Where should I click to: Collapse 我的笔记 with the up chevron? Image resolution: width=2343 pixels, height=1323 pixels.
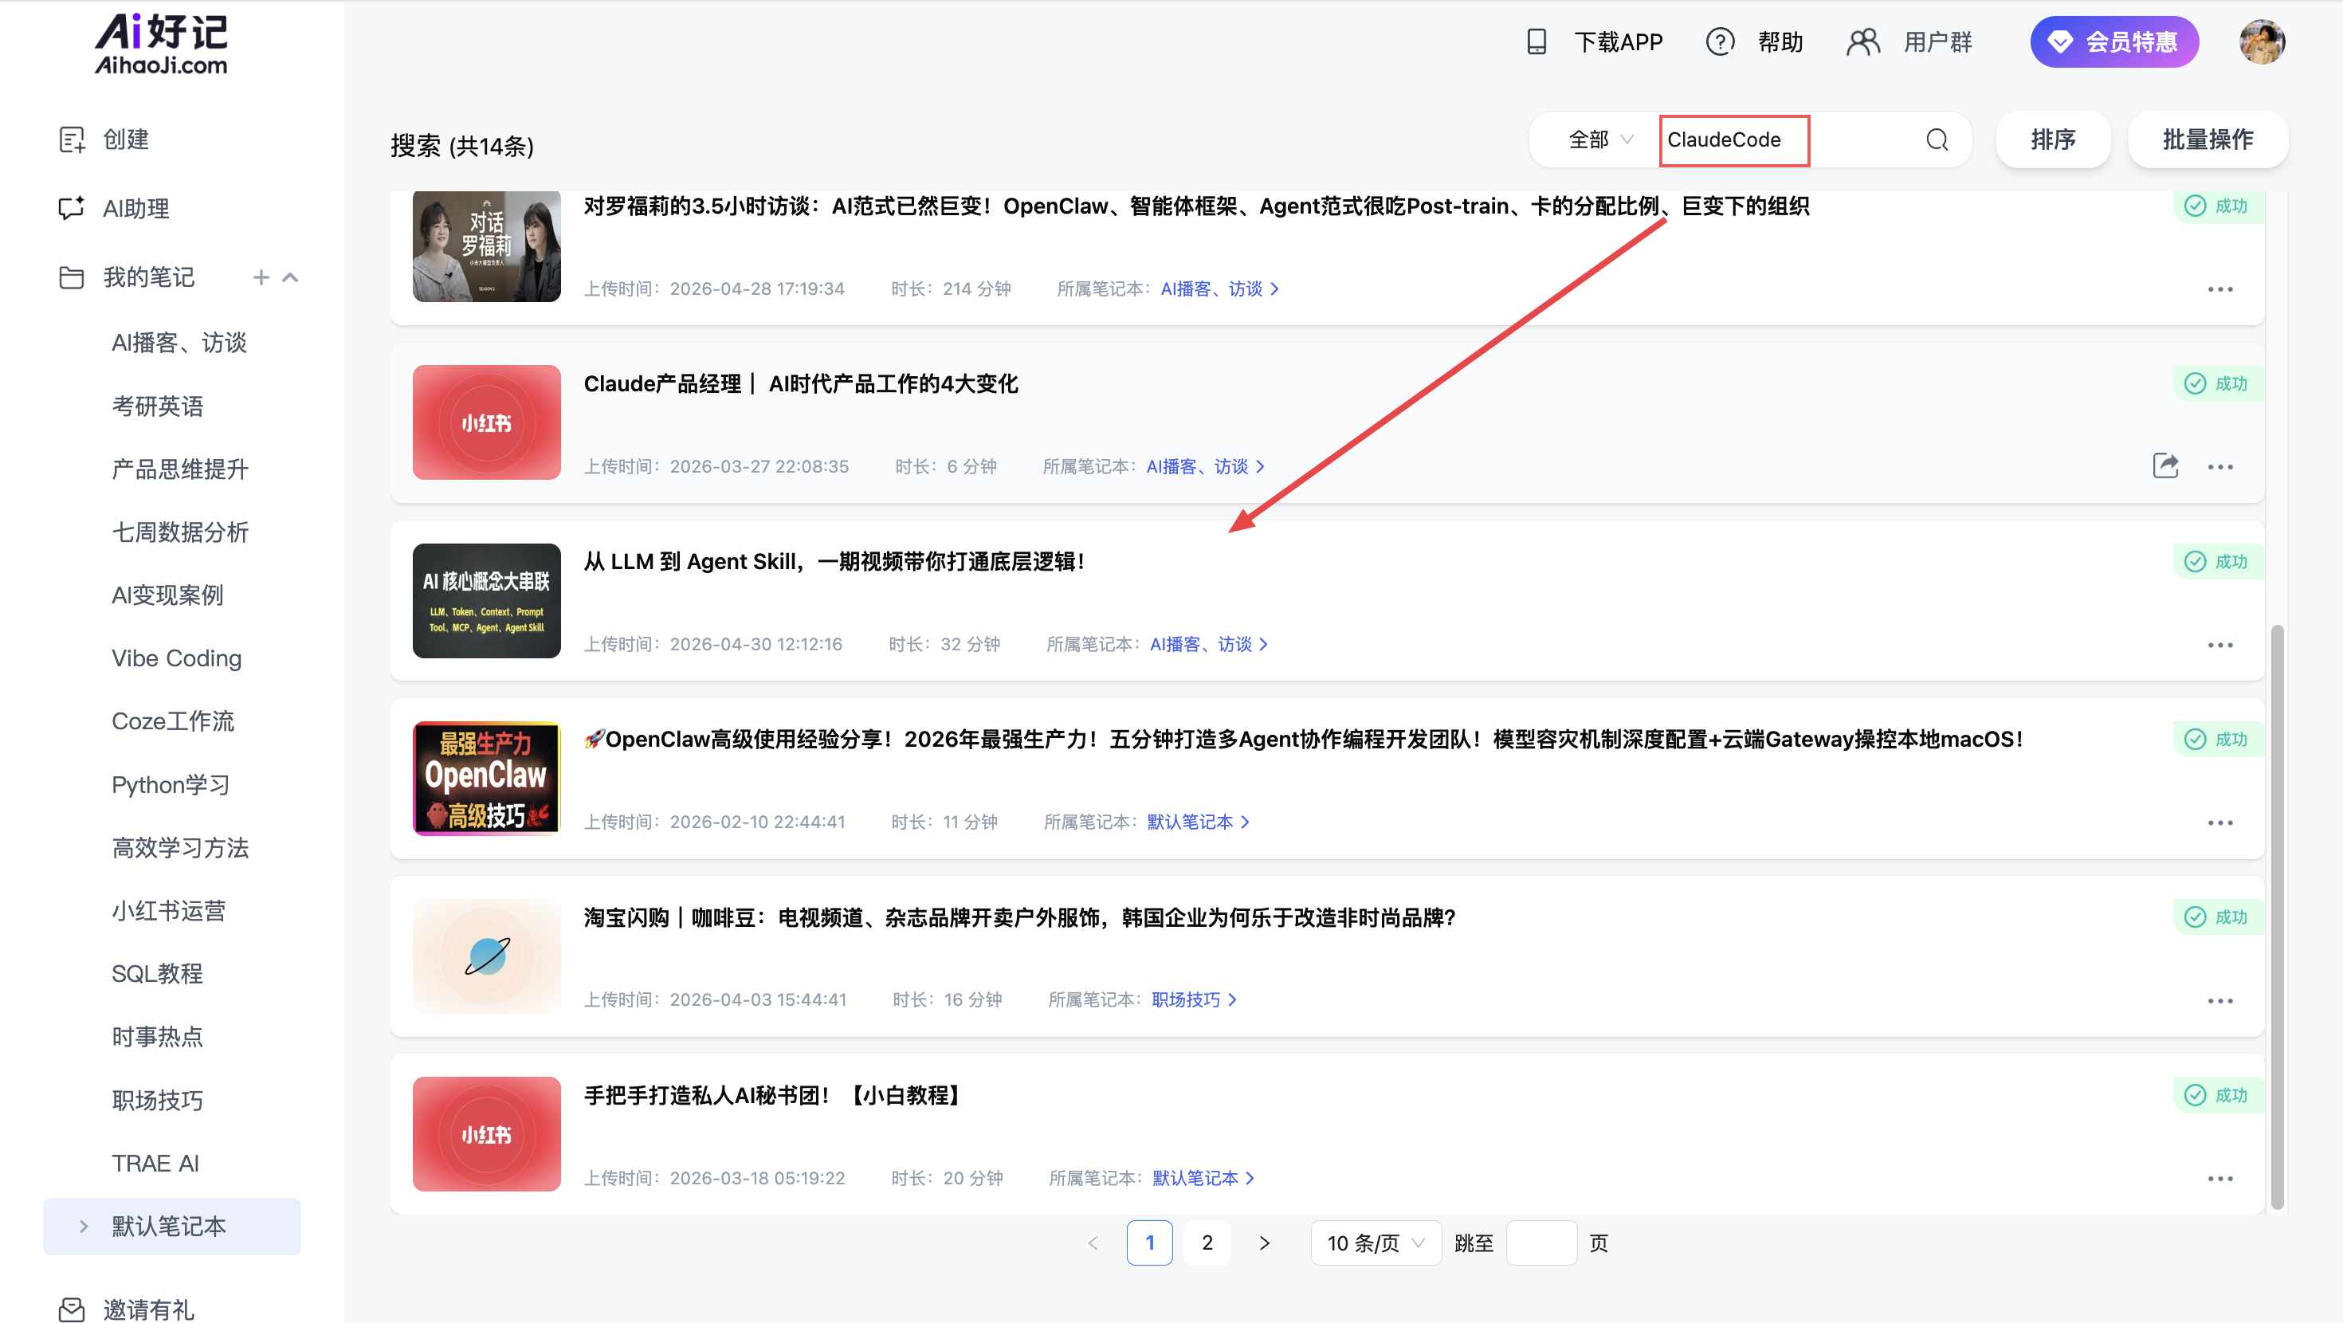point(291,277)
